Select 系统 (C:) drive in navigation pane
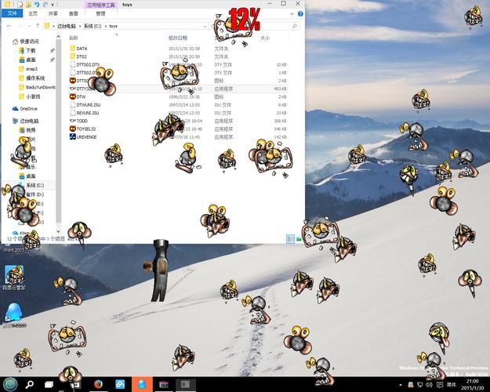490x392 pixels. 34,185
